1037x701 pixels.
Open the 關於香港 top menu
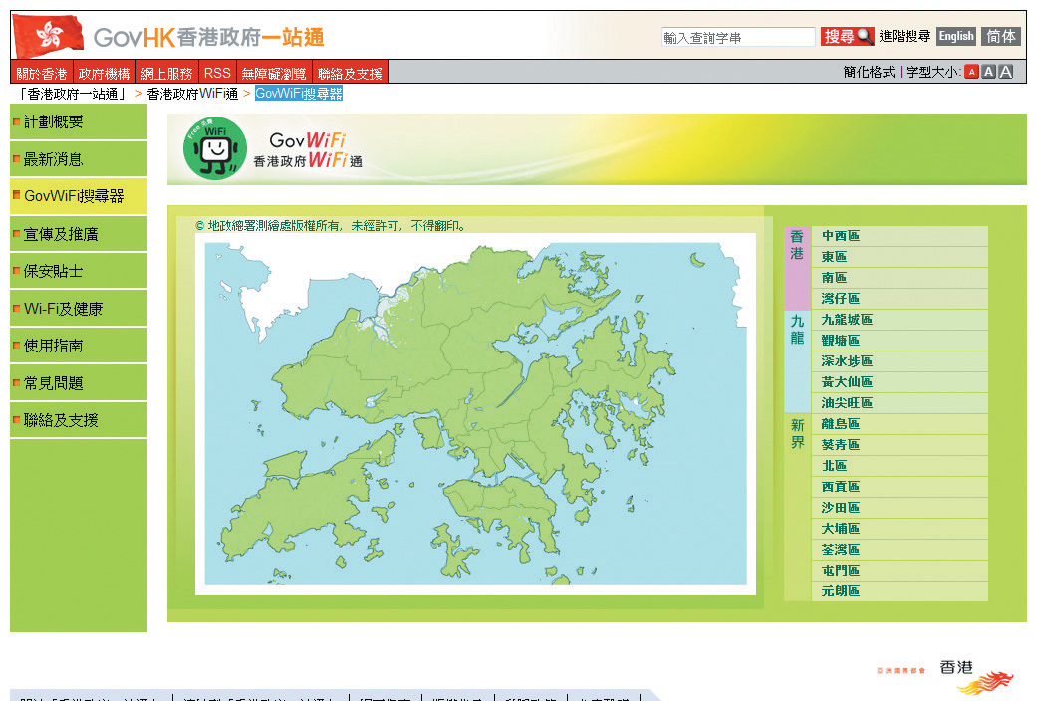(42, 73)
